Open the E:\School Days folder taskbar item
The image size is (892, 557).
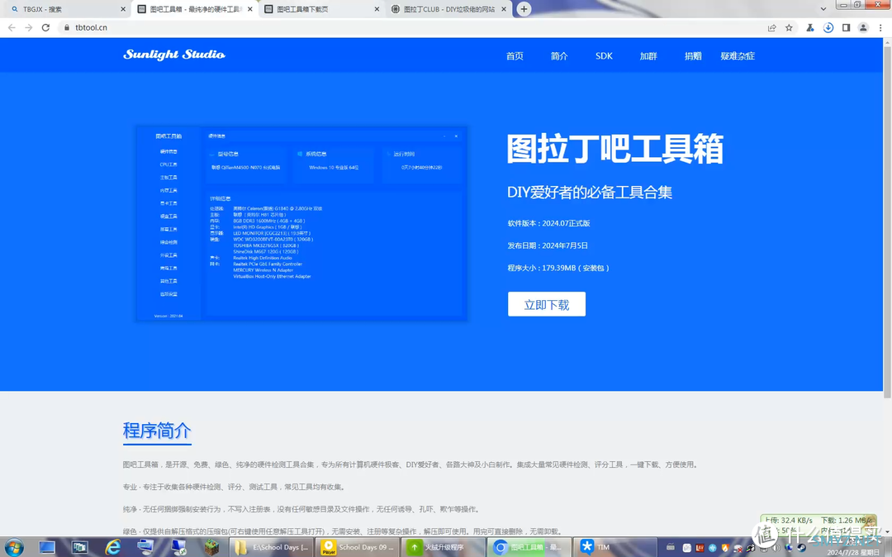tap(273, 547)
